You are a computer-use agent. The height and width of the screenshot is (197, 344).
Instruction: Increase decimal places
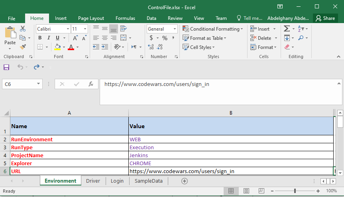point(151,47)
